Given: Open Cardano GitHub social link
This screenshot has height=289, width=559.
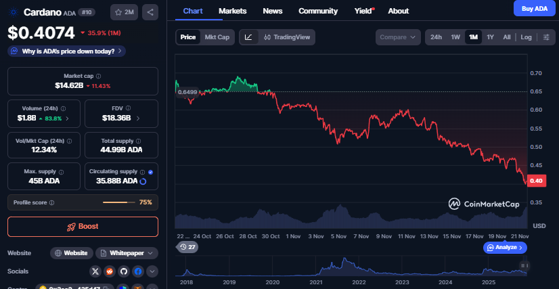Looking at the screenshot, I should [124, 271].
